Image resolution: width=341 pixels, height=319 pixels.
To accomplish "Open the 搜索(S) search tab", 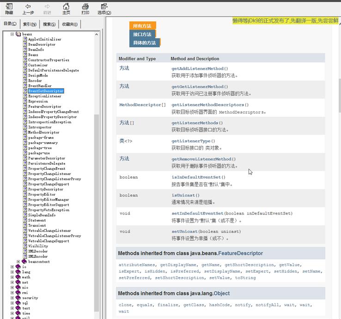I will pyautogui.click(x=49, y=24).
